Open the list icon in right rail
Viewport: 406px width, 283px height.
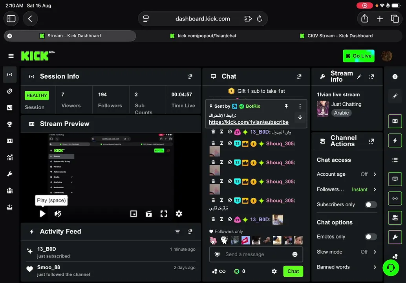[x=395, y=160]
